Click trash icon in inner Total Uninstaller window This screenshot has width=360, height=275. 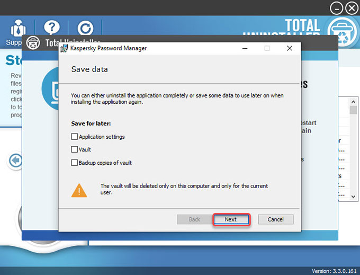pos(33,43)
